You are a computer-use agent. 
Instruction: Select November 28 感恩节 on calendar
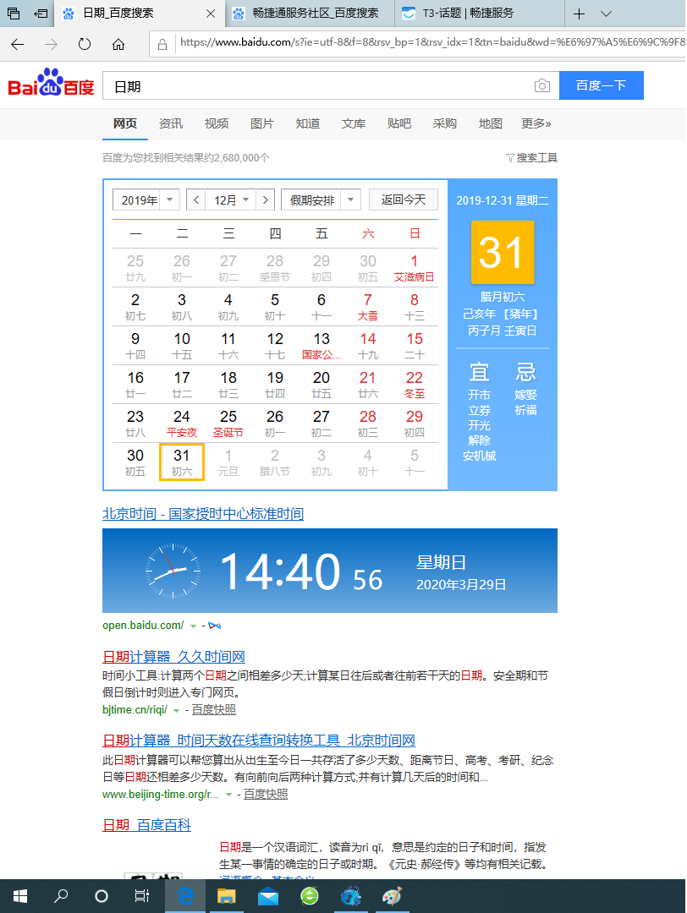(274, 268)
